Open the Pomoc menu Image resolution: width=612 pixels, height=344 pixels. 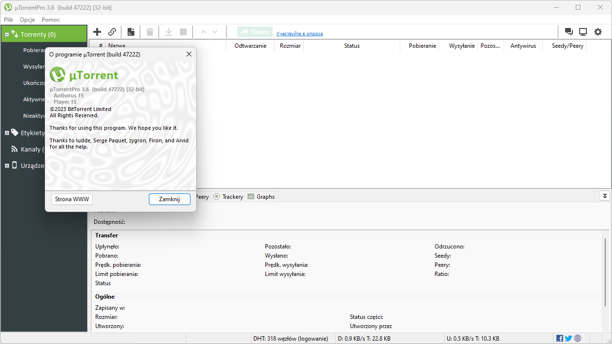(x=51, y=20)
